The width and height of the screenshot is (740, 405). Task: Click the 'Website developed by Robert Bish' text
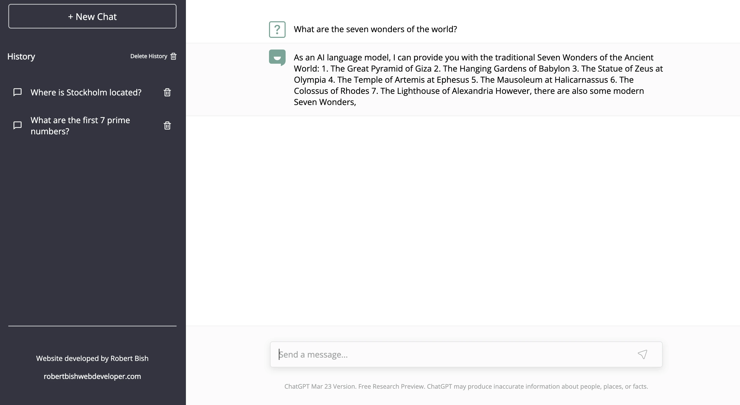pos(92,358)
